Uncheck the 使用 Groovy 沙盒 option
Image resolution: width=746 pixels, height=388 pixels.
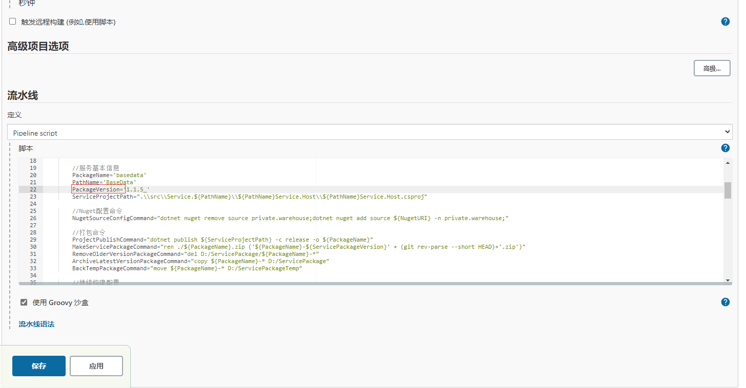(24, 302)
